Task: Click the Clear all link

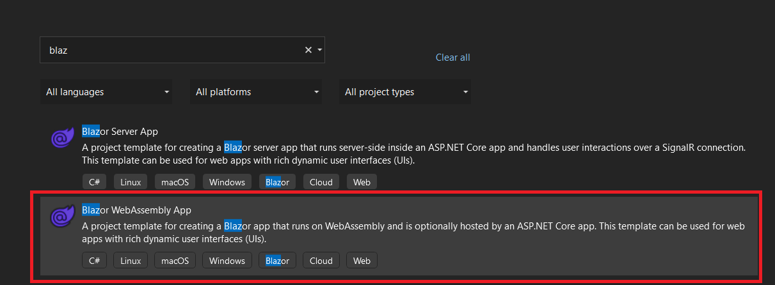Action: tap(452, 58)
